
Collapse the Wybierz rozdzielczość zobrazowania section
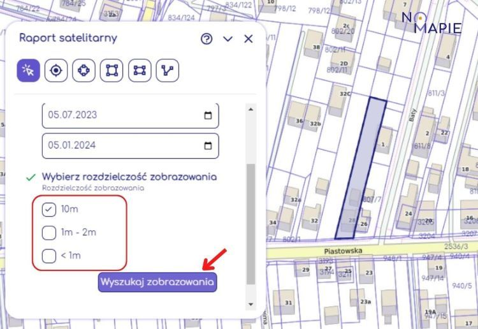[x=129, y=177]
